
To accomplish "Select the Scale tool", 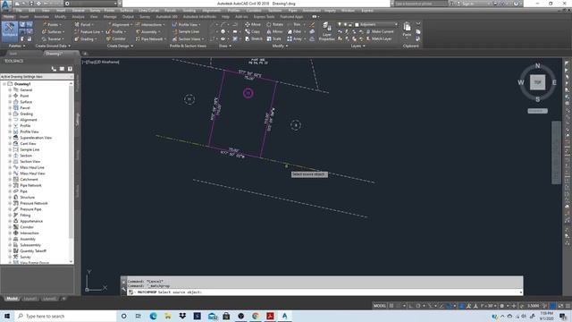I will point(273,38).
